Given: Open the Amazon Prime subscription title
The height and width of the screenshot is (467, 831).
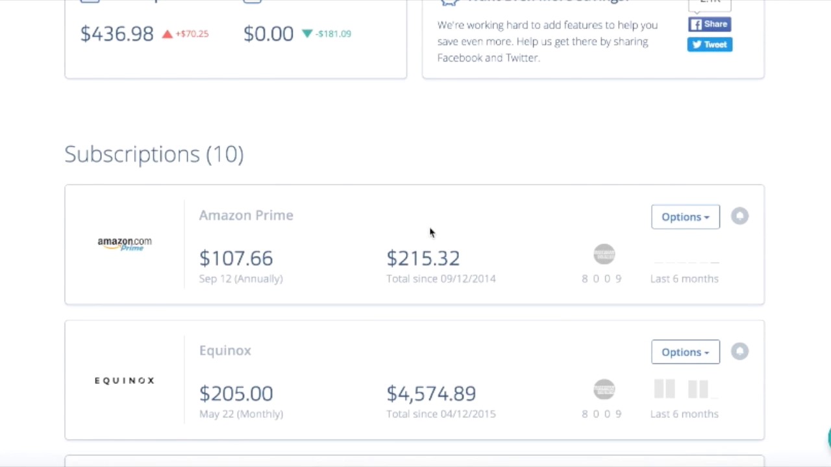Looking at the screenshot, I should click(x=246, y=215).
